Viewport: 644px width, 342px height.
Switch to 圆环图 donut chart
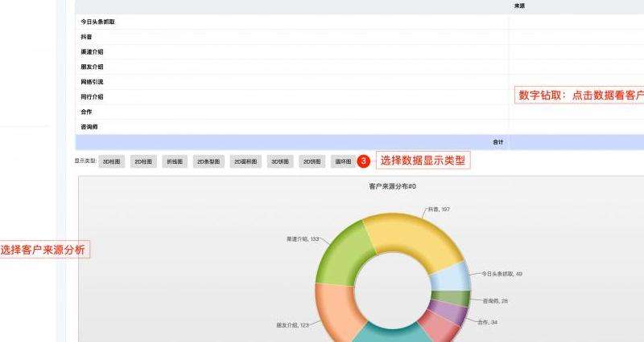click(x=343, y=161)
